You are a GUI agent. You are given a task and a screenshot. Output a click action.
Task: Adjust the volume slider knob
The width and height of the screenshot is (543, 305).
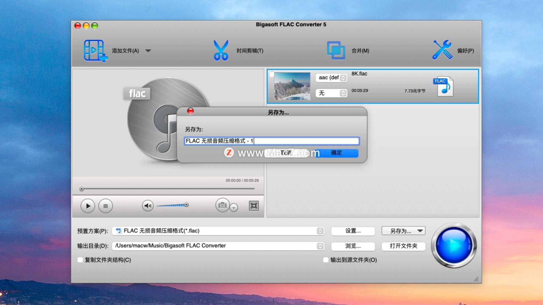(x=186, y=205)
